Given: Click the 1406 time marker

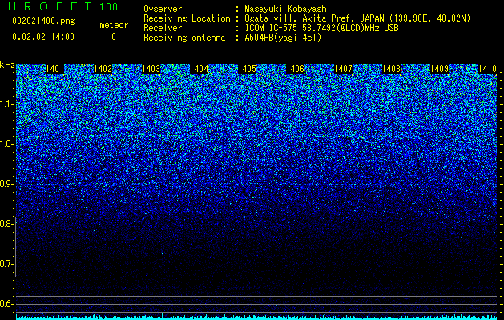Looking at the screenshot, I should [296, 69].
